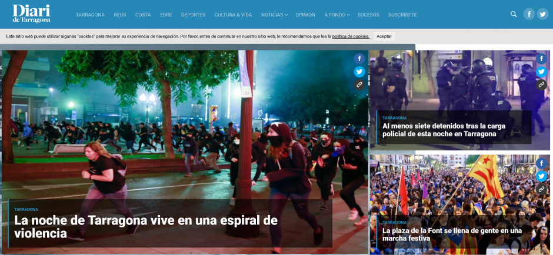The height and width of the screenshot is (255, 553).
Task: Open the política de cookies link
Action: coord(351,36)
